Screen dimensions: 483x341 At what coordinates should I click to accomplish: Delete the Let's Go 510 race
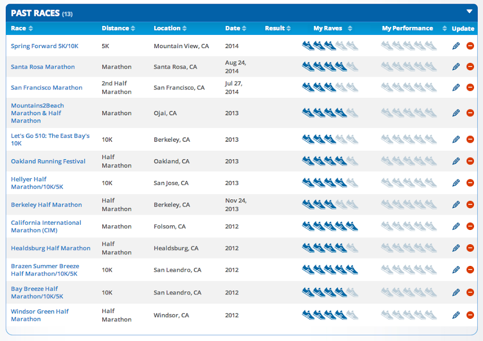(x=470, y=139)
